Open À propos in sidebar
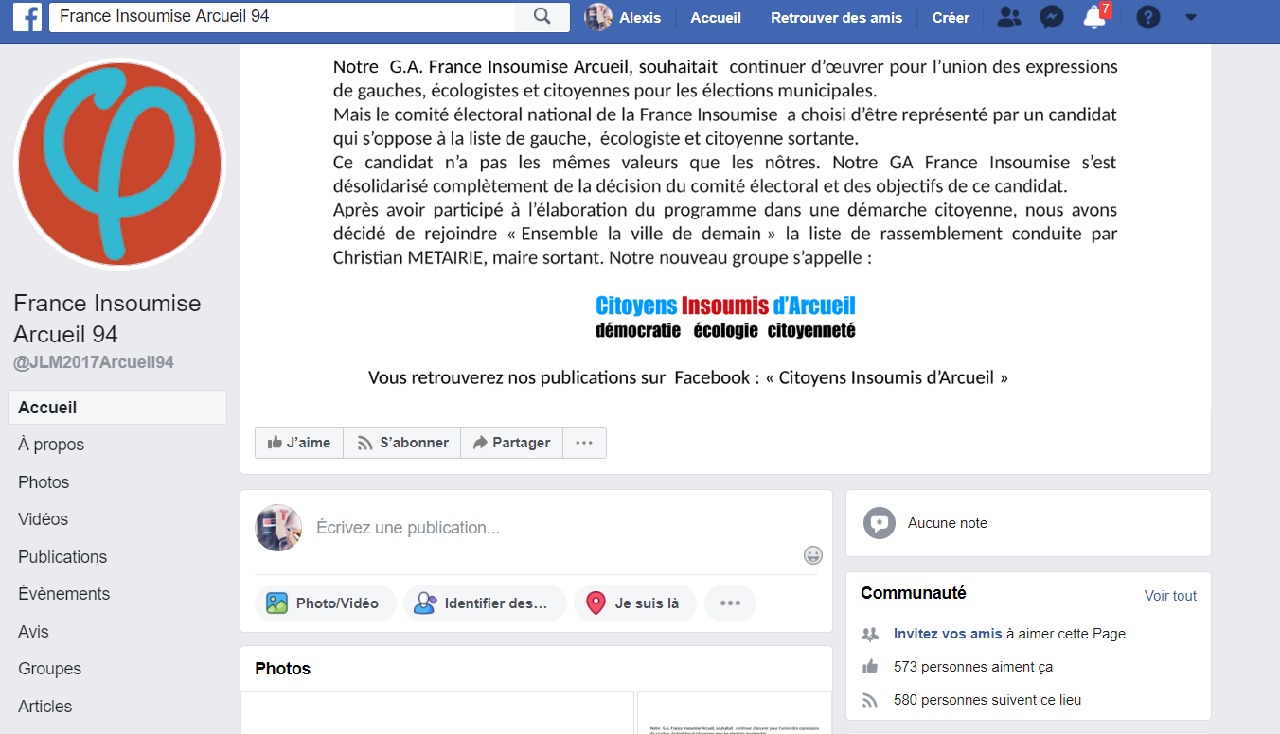 tap(51, 445)
